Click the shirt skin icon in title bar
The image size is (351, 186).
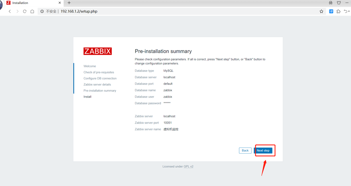339,3
